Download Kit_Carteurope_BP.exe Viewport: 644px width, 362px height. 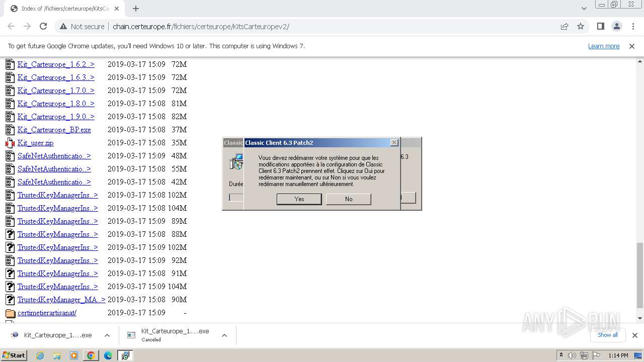[54, 130]
